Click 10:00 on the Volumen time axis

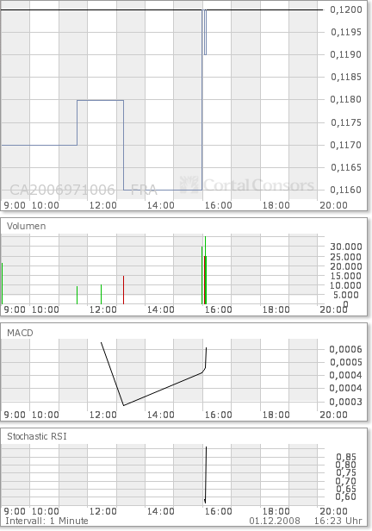click(x=46, y=309)
